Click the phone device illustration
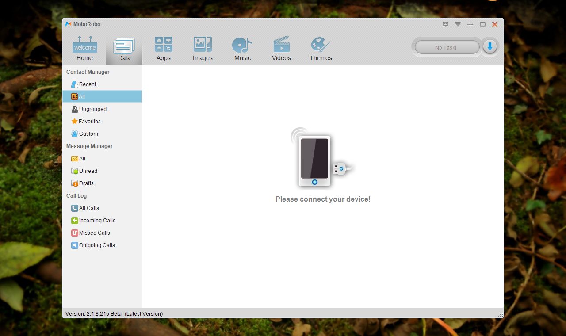The width and height of the screenshot is (566, 336). pos(322,157)
